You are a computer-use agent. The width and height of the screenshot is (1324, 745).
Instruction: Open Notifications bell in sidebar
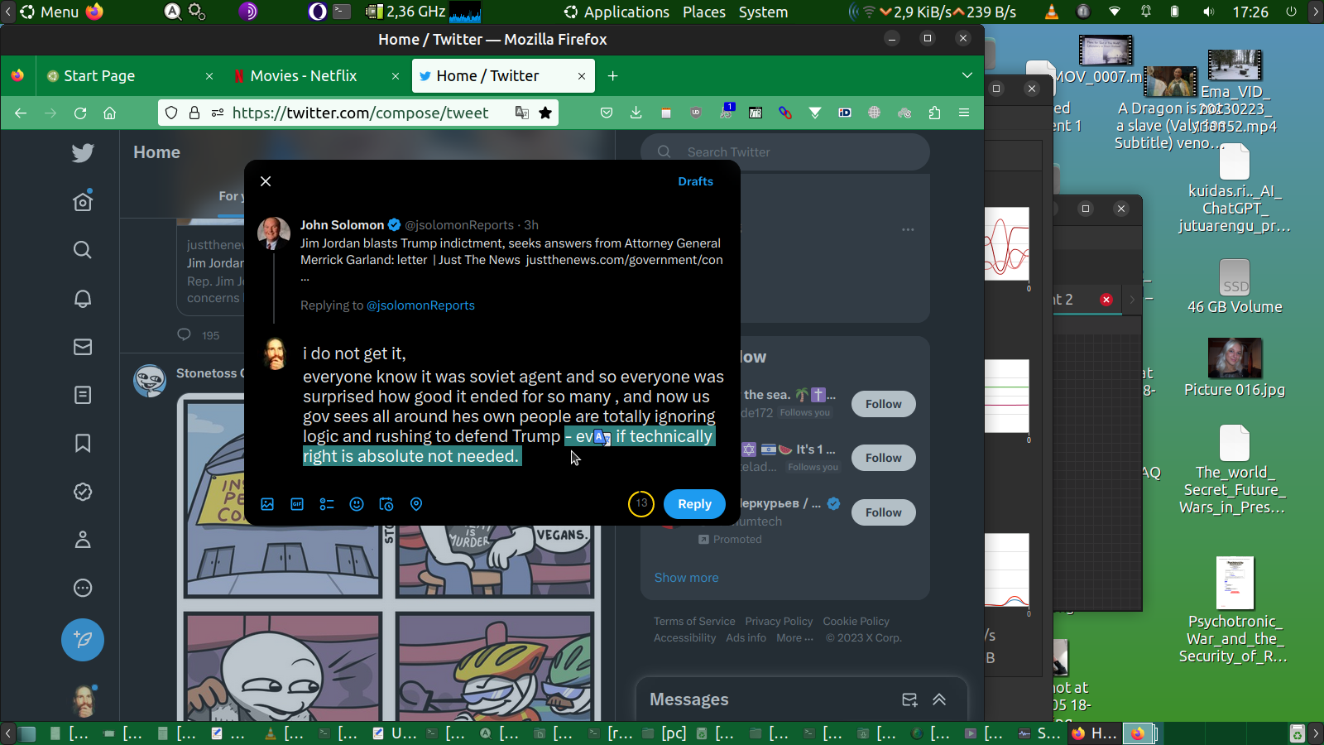83,298
